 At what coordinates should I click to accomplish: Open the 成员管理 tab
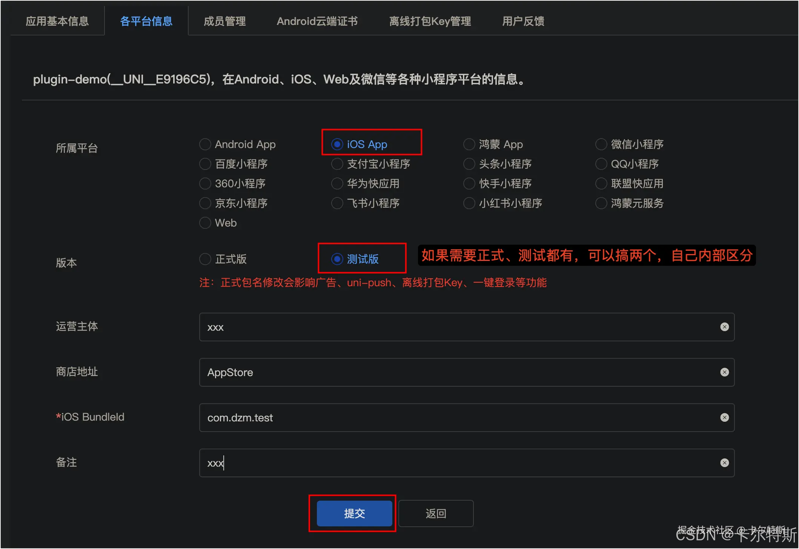click(225, 21)
